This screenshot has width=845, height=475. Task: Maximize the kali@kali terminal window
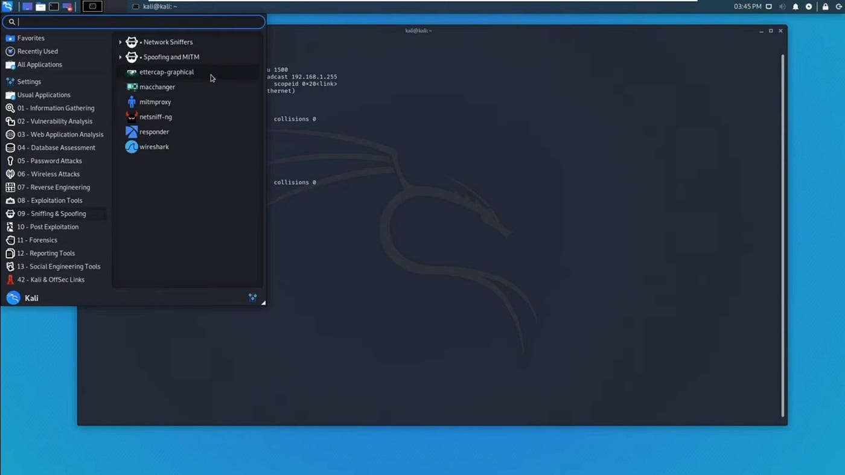point(771,31)
